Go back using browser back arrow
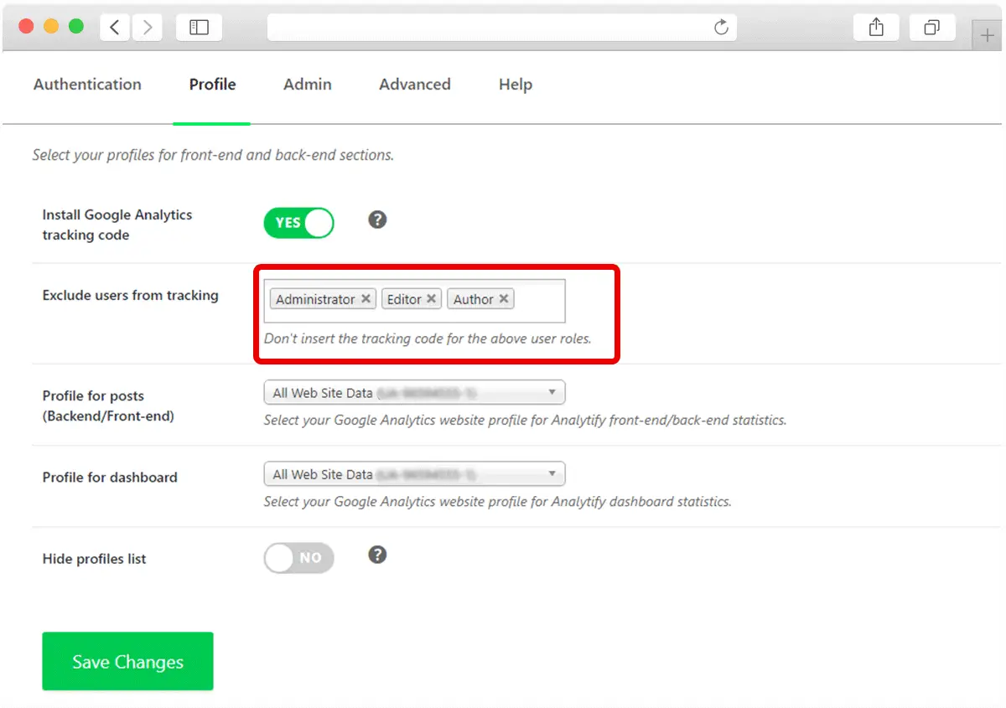Image resolution: width=1006 pixels, height=708 pixels. click(115, 28)
